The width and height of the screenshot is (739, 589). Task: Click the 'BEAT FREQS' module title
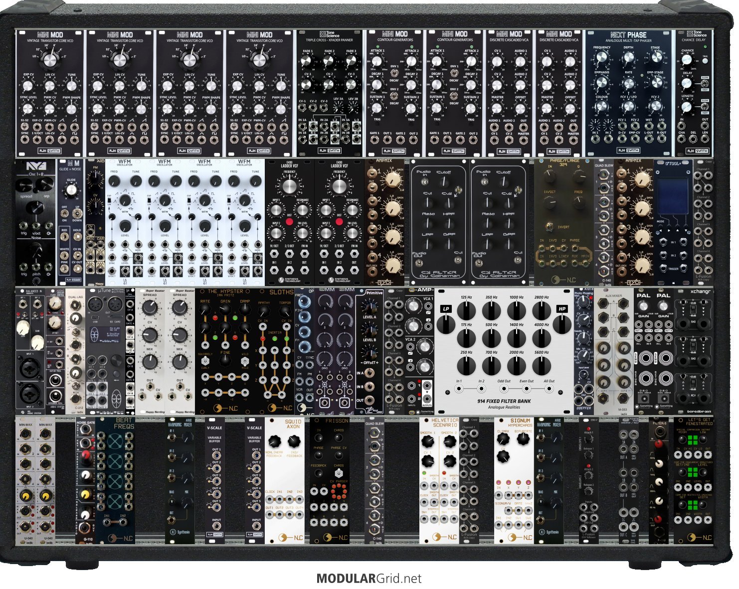click(124, 424)
